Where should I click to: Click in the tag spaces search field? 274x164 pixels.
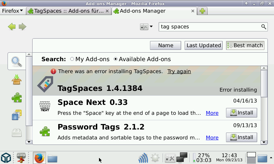click(209, 27)
